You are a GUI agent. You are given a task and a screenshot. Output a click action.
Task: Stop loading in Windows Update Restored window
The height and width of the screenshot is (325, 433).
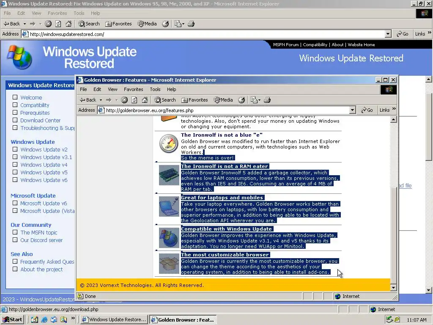pos(48,24)
